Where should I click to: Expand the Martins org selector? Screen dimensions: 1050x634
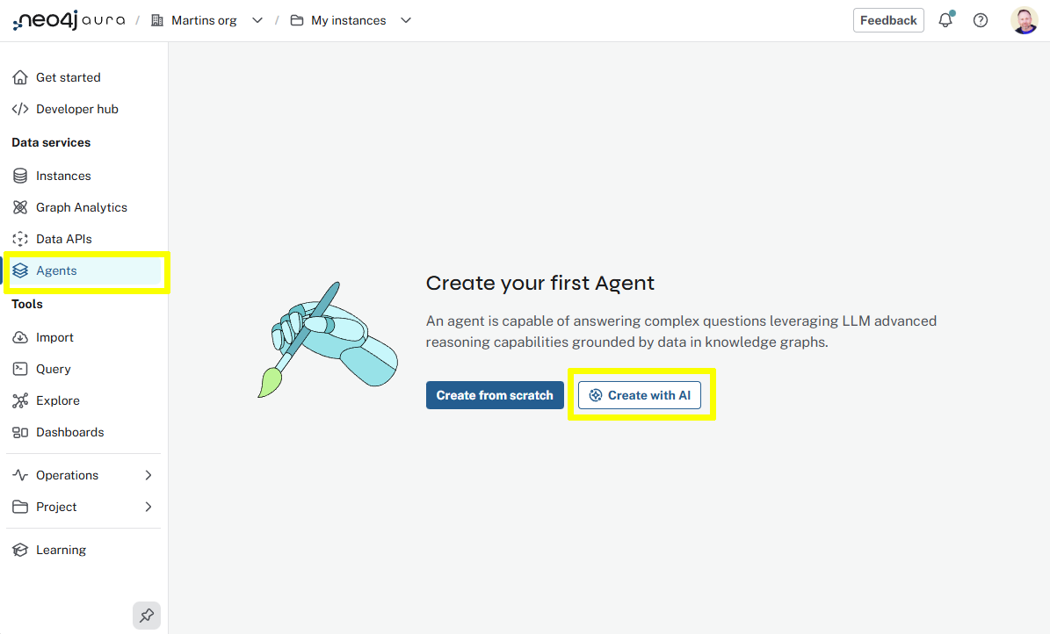[256, 19]
